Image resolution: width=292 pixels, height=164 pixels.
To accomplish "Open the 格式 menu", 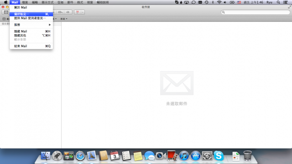I will click(80, 2).
